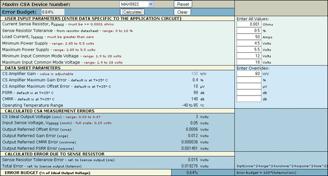
Task: Click the CMRR override dB field
Action: coord(249,99)
